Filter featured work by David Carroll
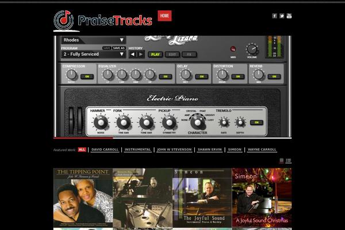Viewport: 345px width, 230px height. click(105, 149)
